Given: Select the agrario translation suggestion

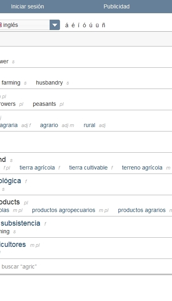Looking at the screenshot, I should [49, 125].
